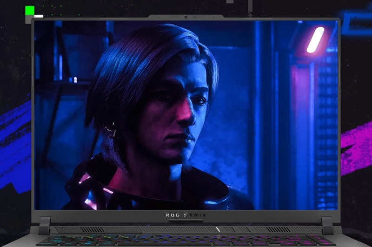Click the small white bar below green square
372x247 pixels.
(x=38, y=16)
